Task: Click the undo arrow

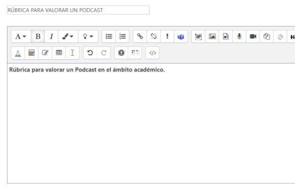Action: click(x=90, y=53)
